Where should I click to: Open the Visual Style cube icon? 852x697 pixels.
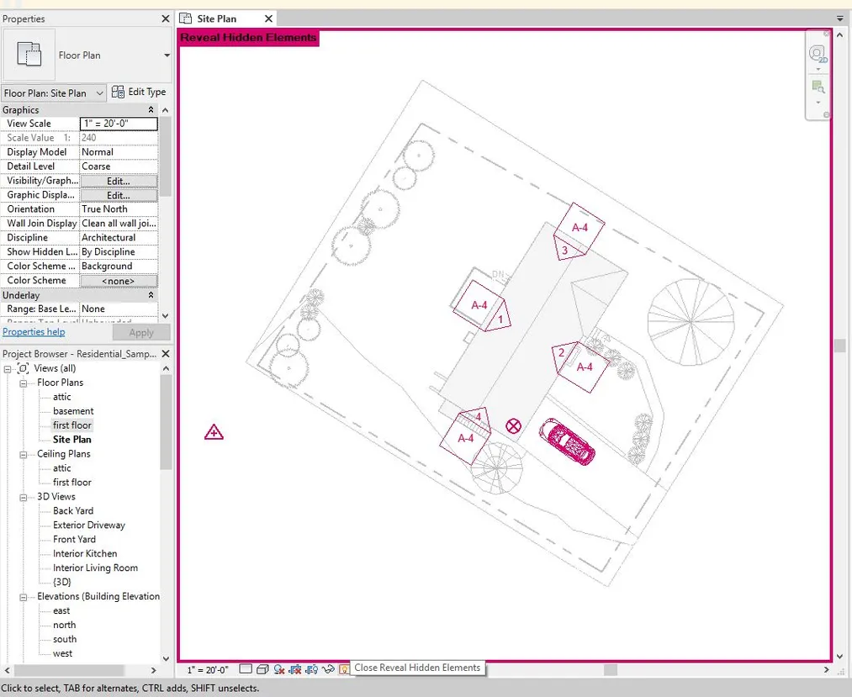coord(262,669)
